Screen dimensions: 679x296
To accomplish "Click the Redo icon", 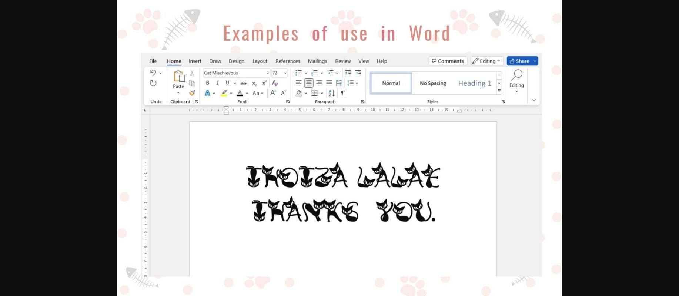I will tap(153, 83).
